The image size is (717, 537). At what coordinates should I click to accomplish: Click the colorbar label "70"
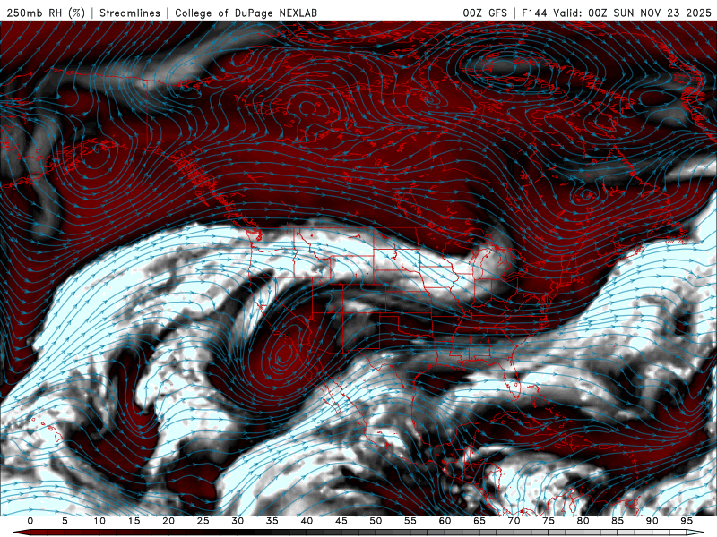pos(514,521)
